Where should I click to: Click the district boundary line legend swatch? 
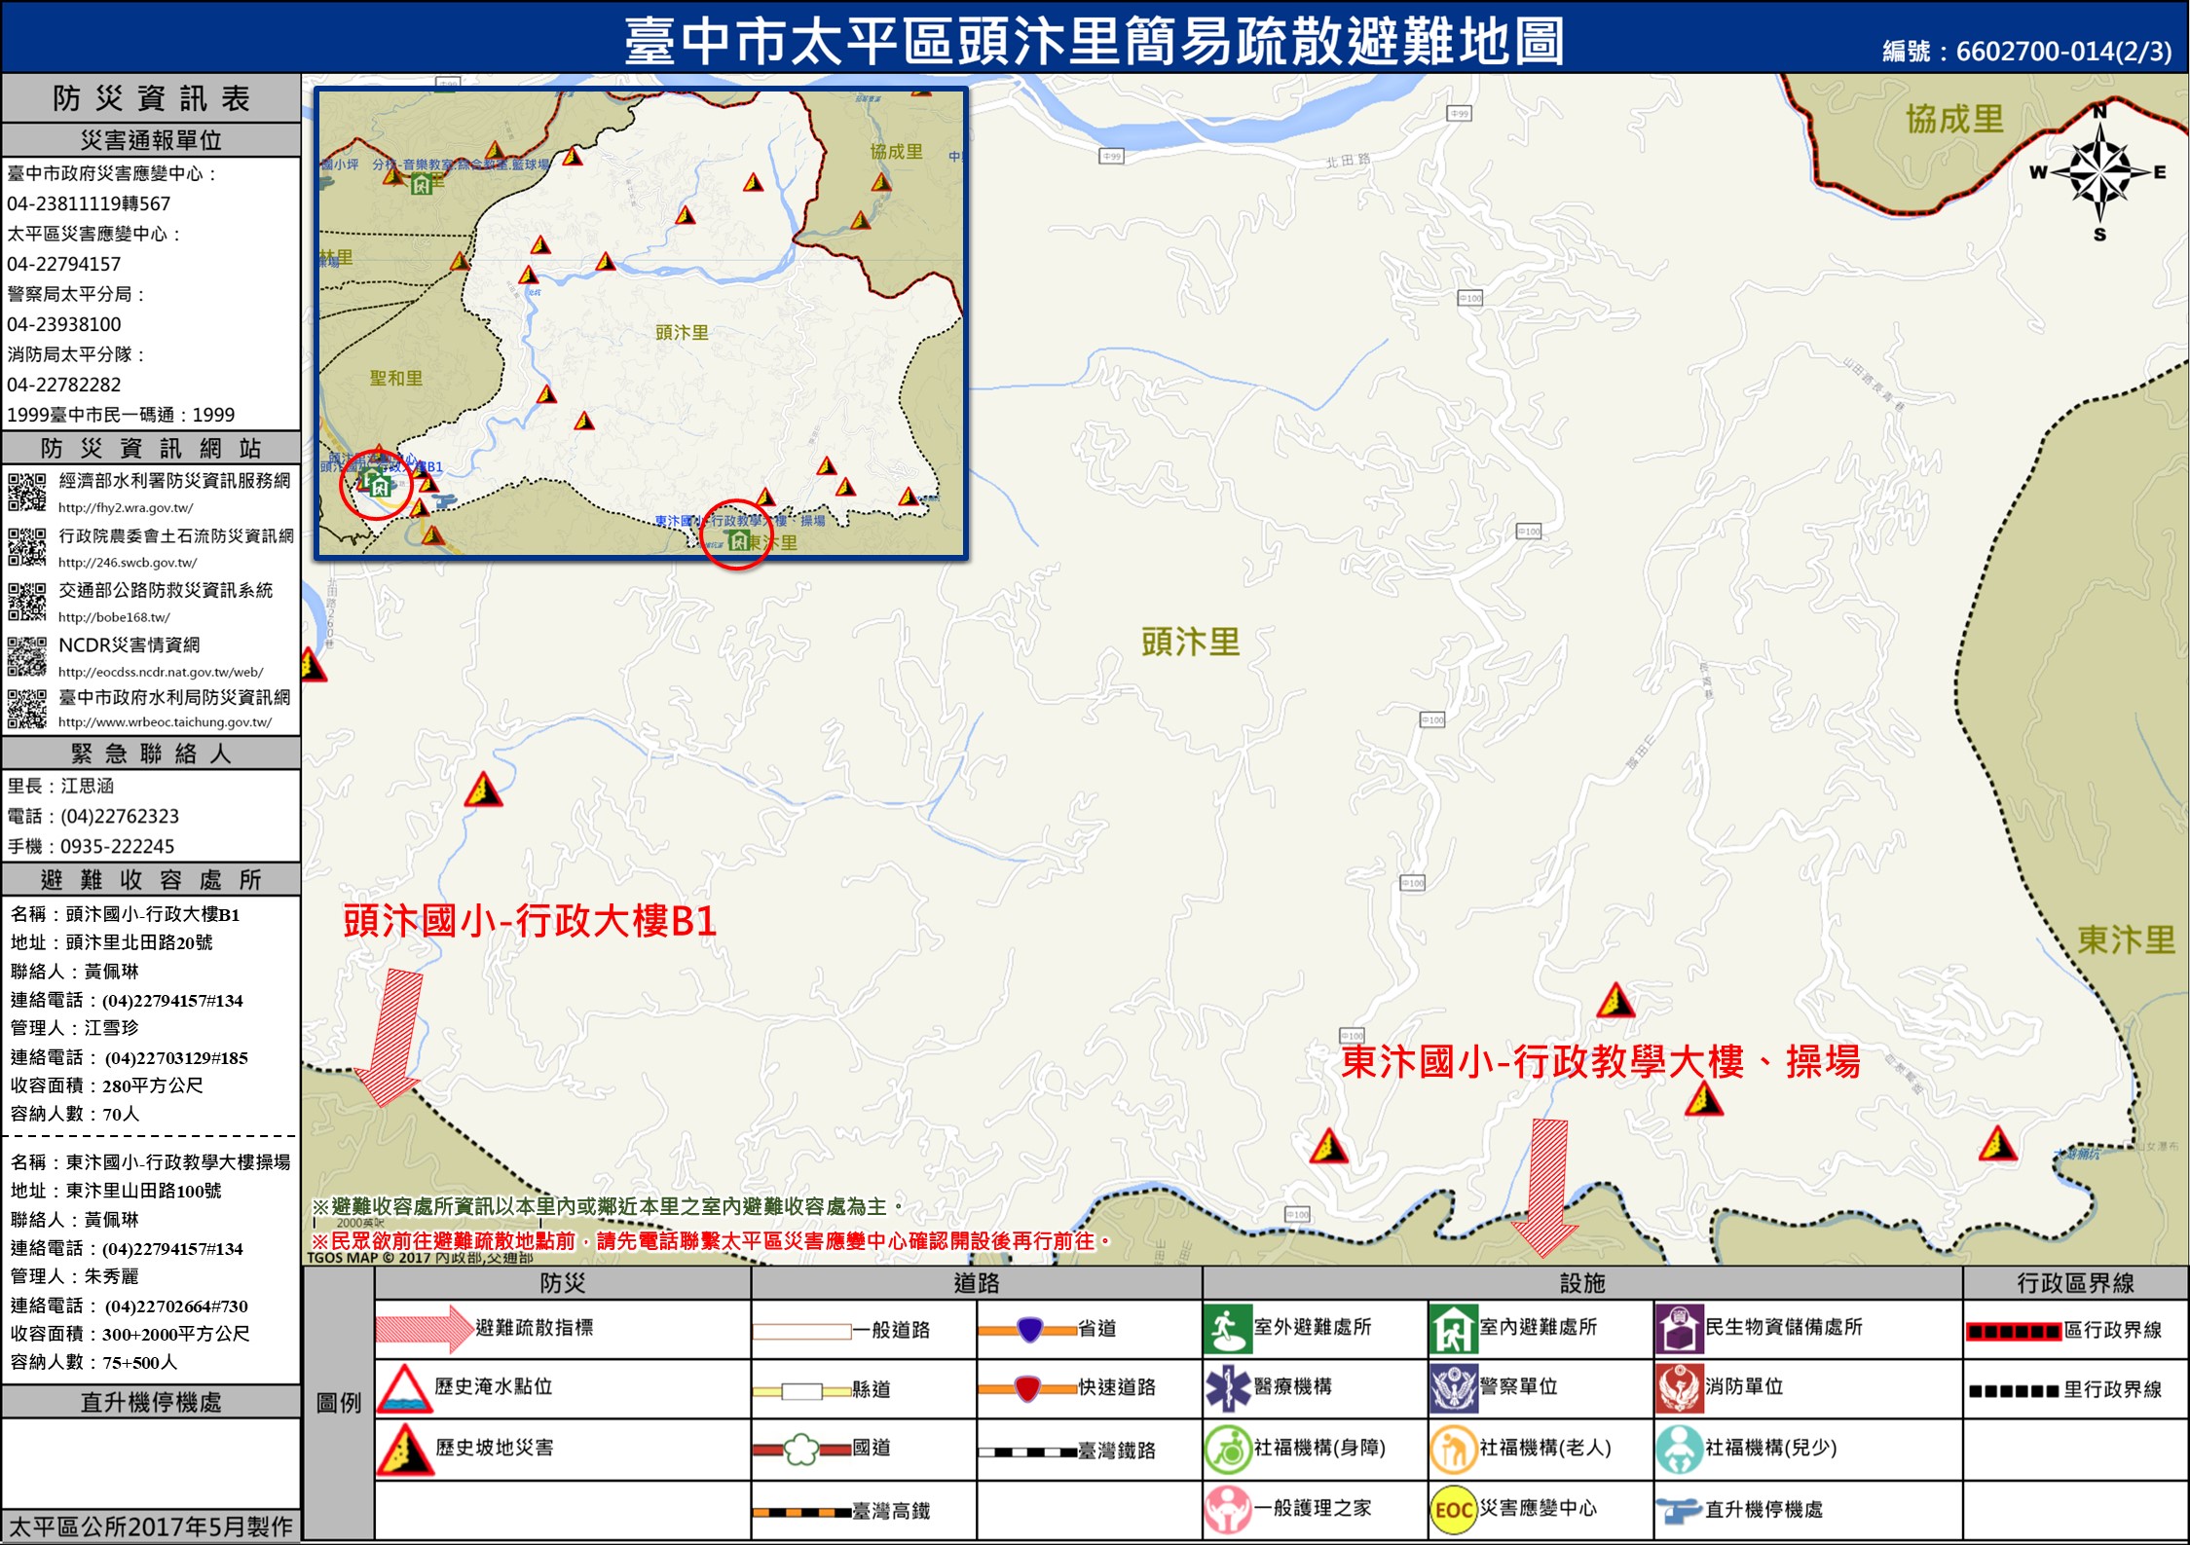point(2013,1331)
